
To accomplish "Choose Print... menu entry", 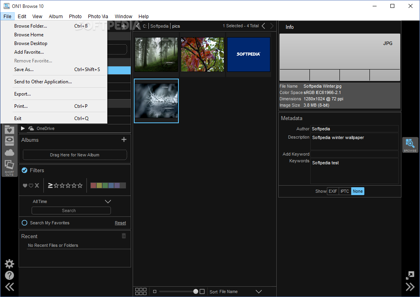I will (x=54, y=106).
